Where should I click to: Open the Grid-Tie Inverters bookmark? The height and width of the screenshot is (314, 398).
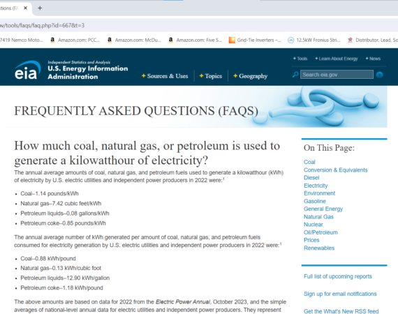coord(255,40)
